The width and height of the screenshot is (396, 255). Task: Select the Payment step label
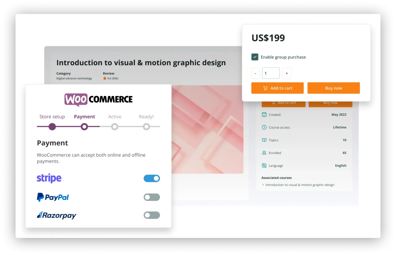[x=85, y=117]
